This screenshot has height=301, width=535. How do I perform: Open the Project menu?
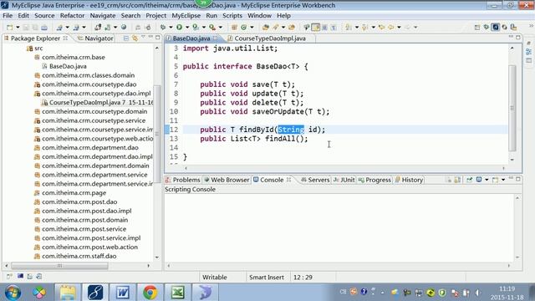point(156,16)
